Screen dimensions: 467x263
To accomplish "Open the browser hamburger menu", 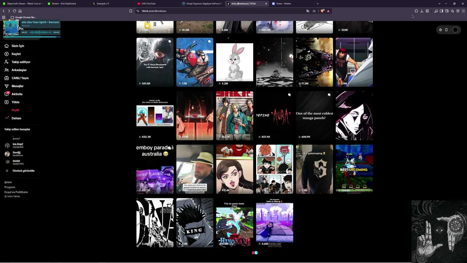I will [463, 11].
